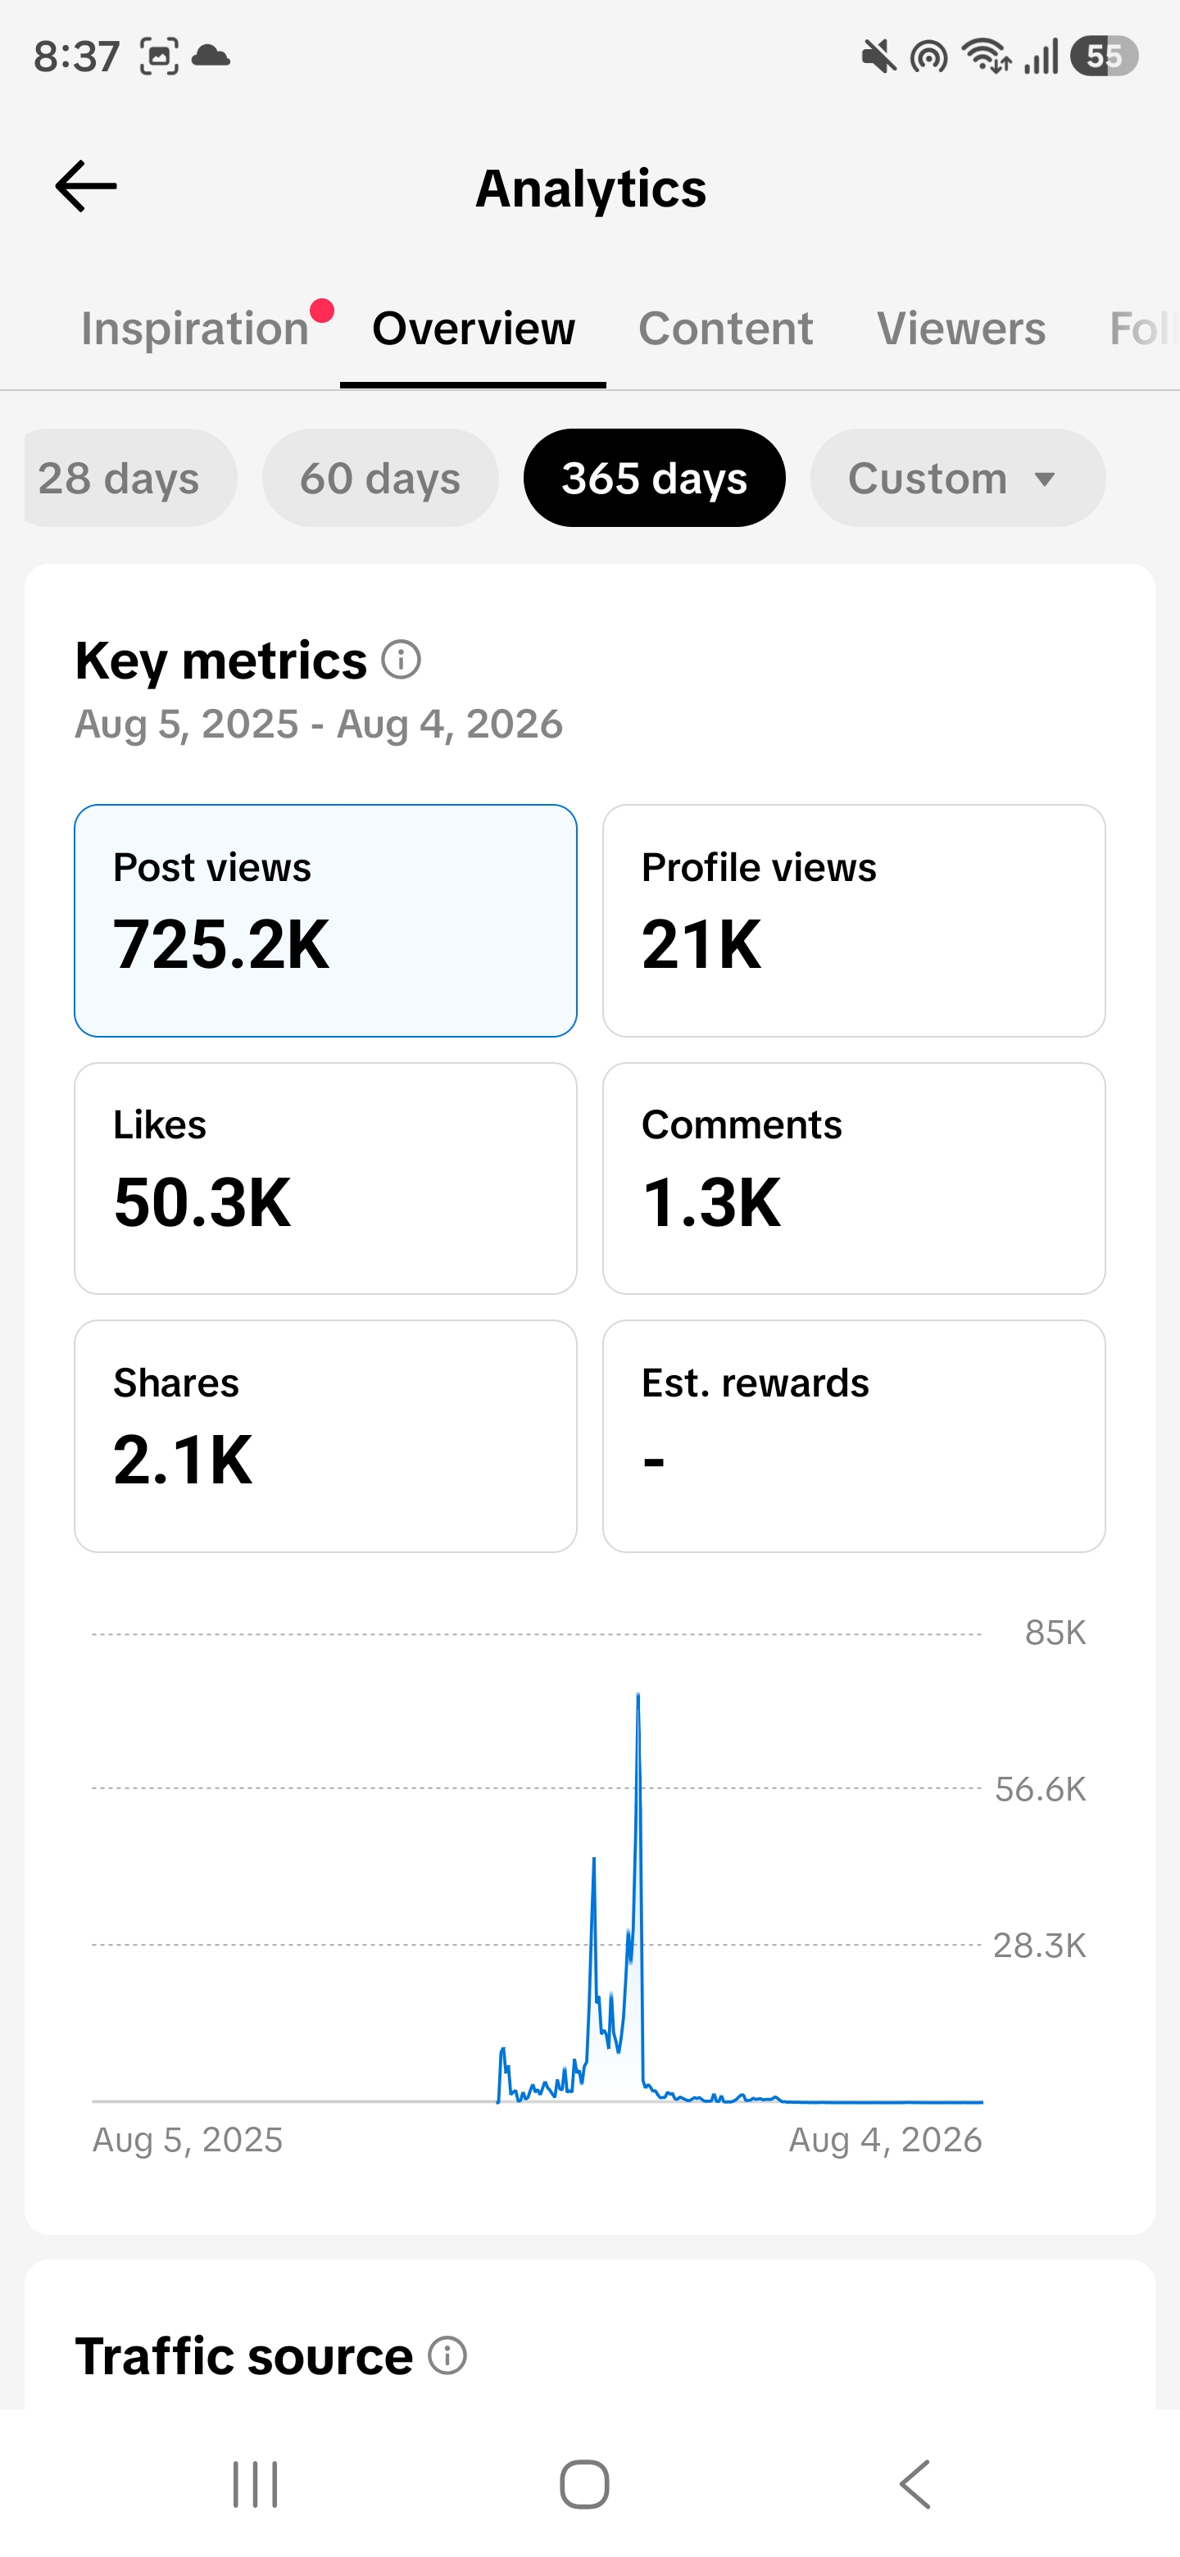Tap Android recent apps icon
Image resolution: width=1180 pixels, height=2557 pixels.
coord(255,2485)
